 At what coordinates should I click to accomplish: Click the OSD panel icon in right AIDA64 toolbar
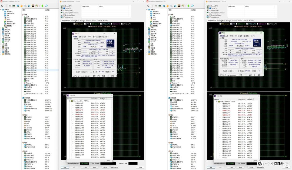(x=179, y=6)
